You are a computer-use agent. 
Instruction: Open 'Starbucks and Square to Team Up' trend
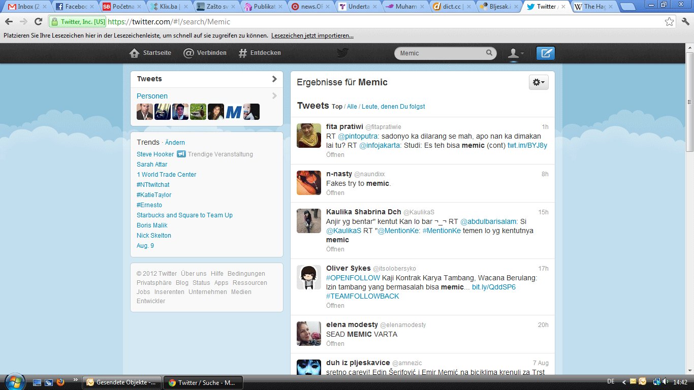pos(184,215)
